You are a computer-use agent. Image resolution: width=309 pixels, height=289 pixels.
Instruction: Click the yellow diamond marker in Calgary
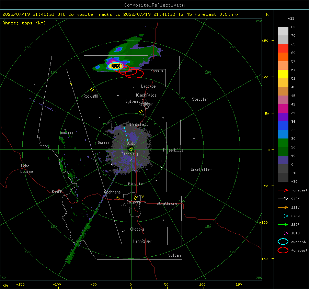coord(136,198)
